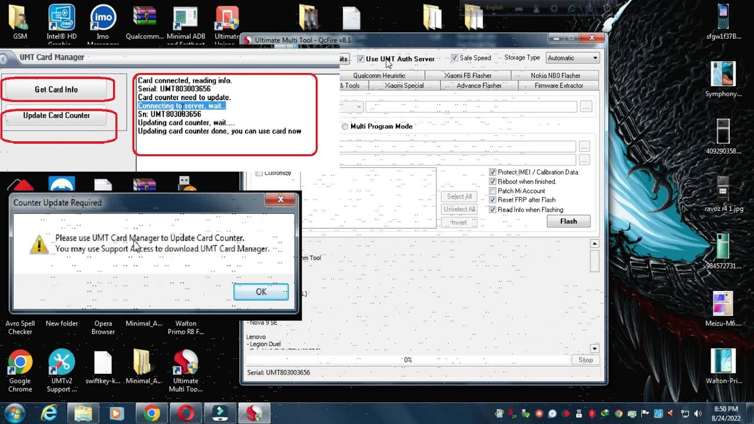
Task: Click OK in Counter Update Required dialog
Action: [261, 291]
